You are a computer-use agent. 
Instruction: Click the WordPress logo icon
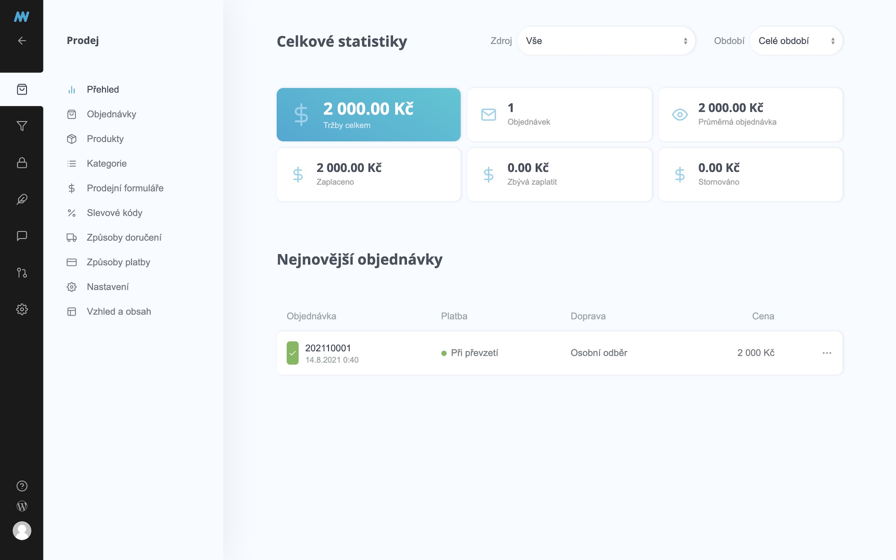[x=22, y=506]
